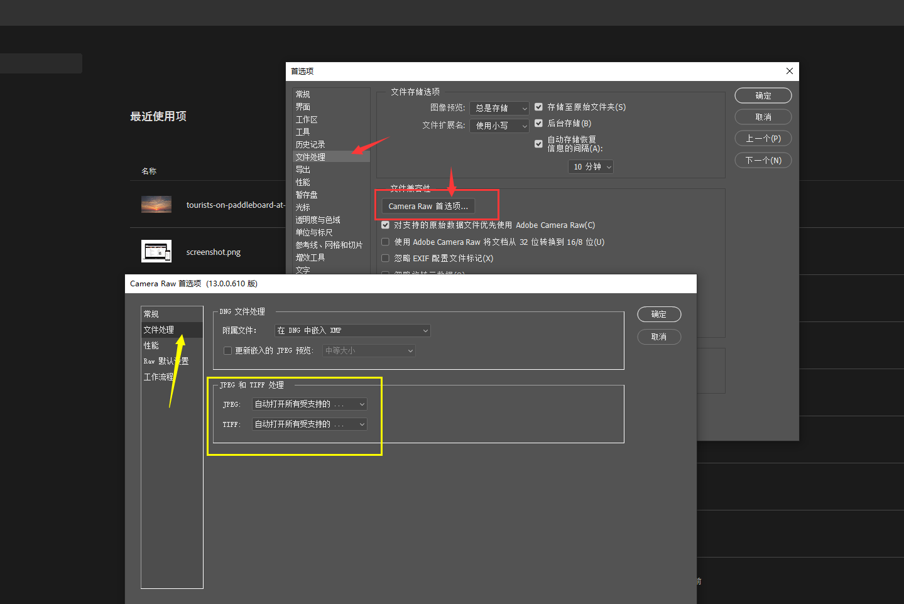904x604 pixels.
Task: Go to 下一个(N) preferences page
Action: pyautogui.click(x=763, y=160)
